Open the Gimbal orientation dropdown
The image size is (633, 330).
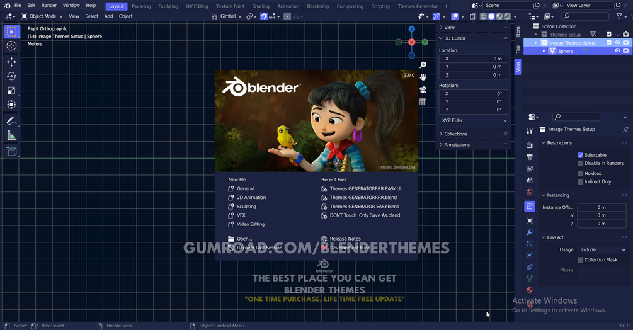(x=226, y=16)
